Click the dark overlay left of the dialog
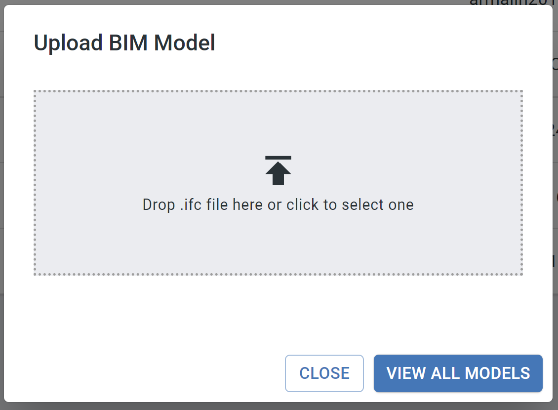 (2, 205)
